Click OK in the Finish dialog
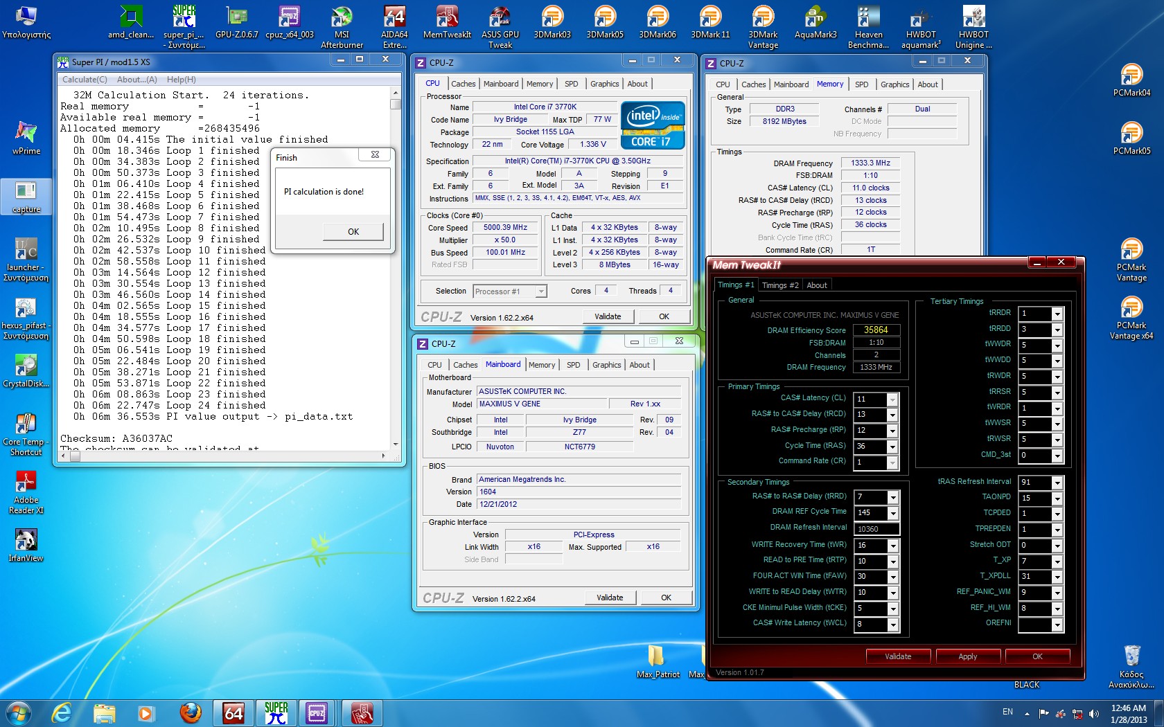 tap(353, 231)
